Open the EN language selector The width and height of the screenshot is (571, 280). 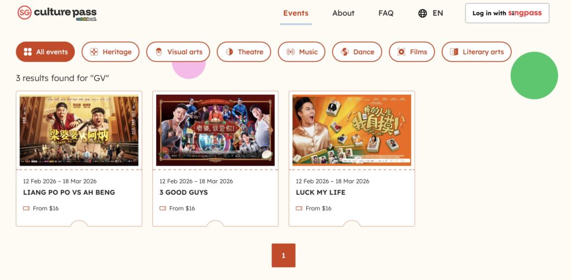(438, 13)
